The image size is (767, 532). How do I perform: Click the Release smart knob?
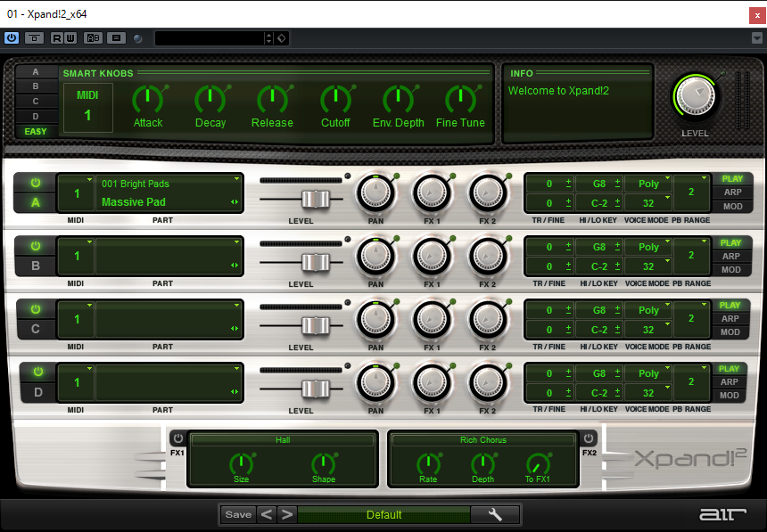point(272,99)
